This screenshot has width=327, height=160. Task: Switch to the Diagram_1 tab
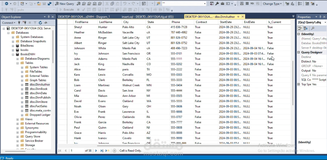pyautogui.click(x=84, y=17)
